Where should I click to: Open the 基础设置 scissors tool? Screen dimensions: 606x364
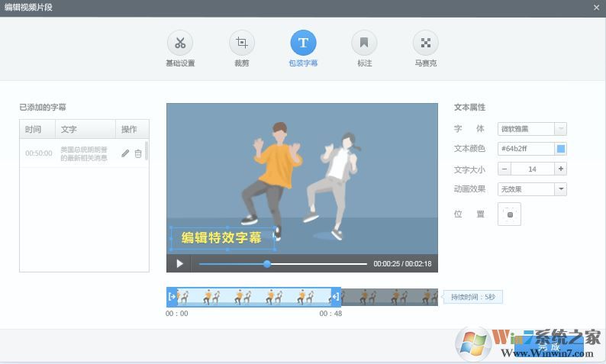point(180,43)
